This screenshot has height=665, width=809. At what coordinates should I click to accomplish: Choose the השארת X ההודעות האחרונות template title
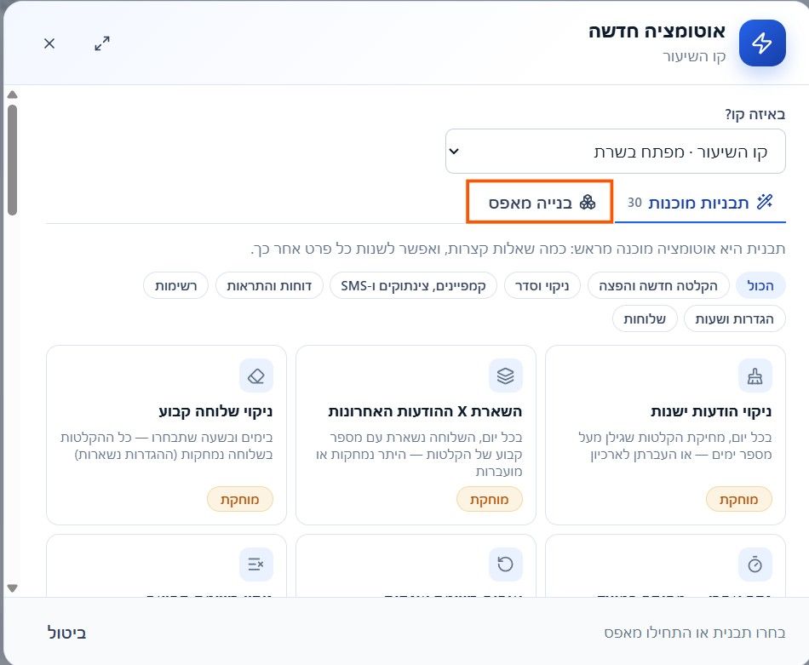[425, 411]
